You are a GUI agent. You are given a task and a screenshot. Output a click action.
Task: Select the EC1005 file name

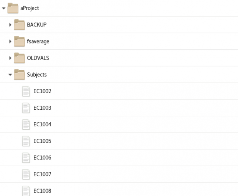coord(42,141)
